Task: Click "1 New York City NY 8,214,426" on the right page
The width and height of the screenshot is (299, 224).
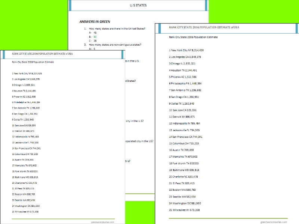Action: pos(186,50)
